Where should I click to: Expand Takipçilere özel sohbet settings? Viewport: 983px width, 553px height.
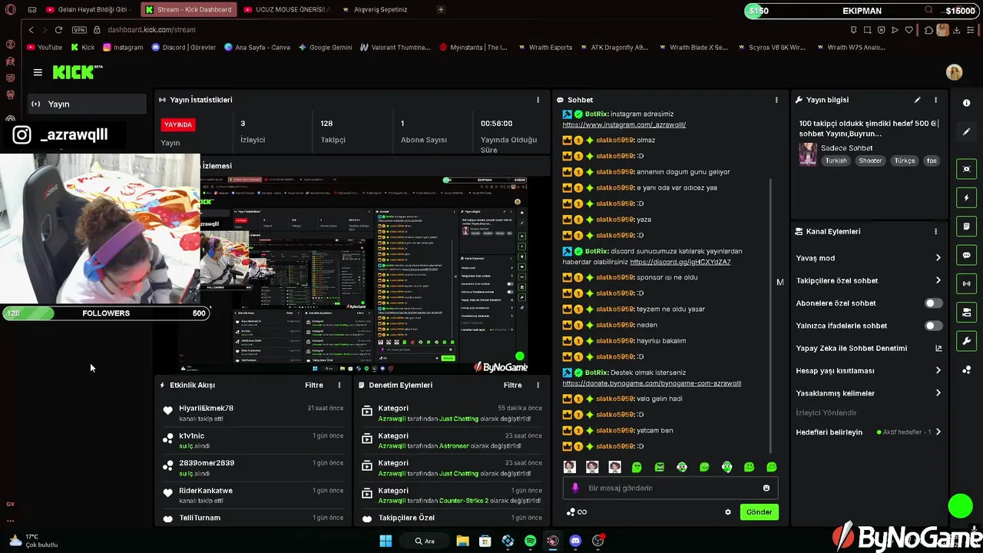(867, 280)
